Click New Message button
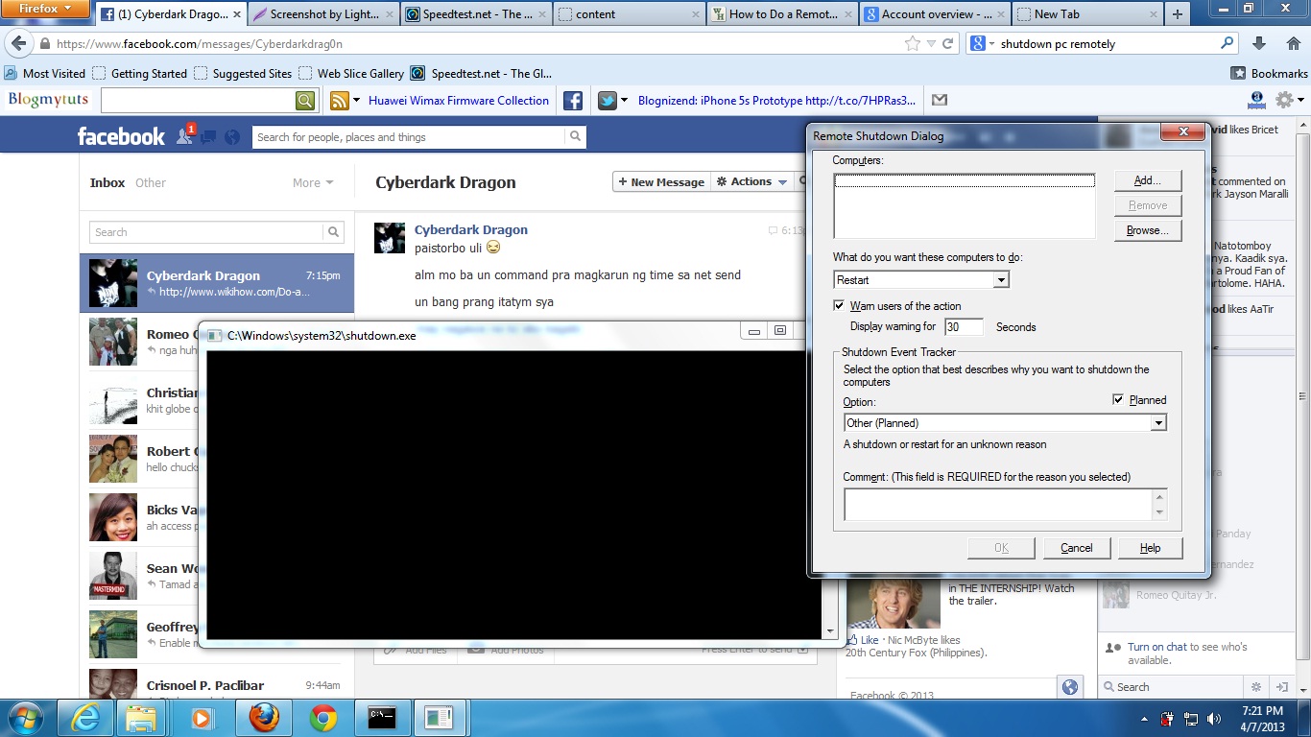The width and height of the screenshot is (1311, 737). point(660,181)
